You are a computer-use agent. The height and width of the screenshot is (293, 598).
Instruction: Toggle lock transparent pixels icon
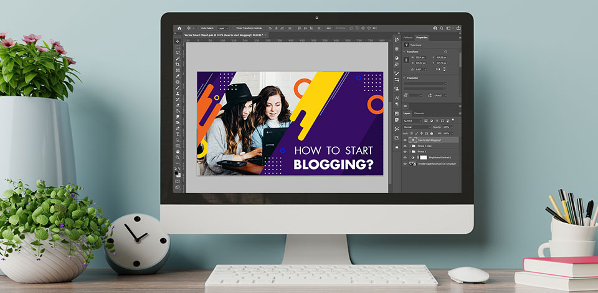click(412, 133)
